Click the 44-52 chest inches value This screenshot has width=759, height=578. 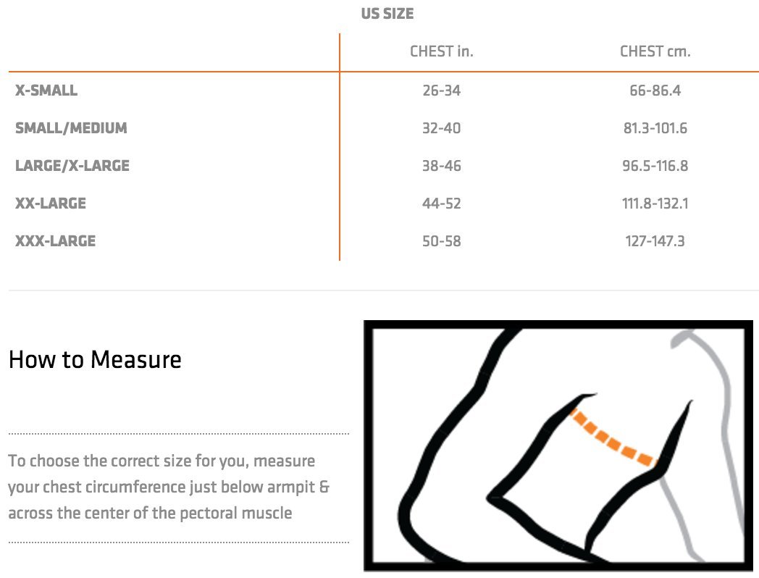tap(442, 204)
